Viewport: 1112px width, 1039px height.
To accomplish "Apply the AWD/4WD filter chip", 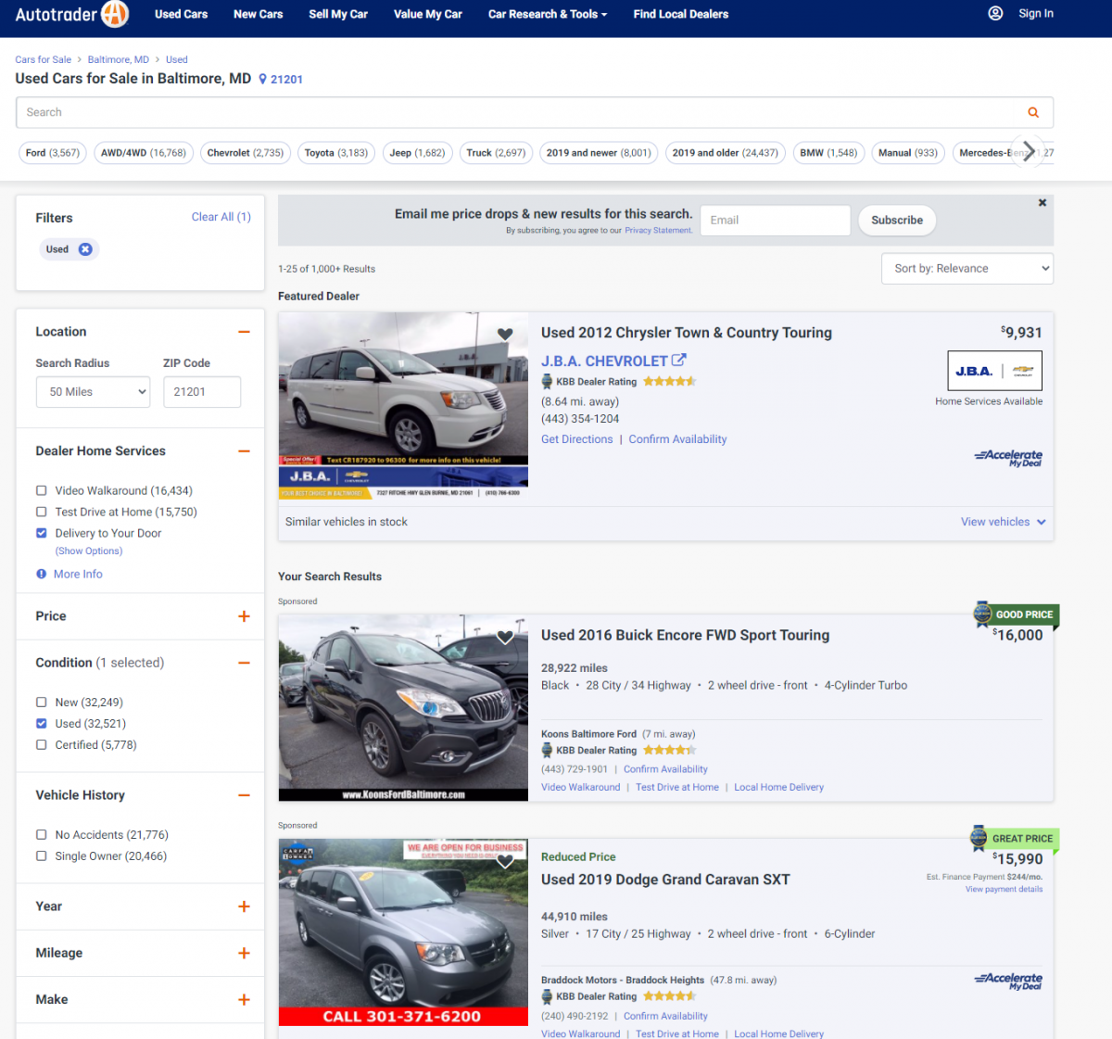I will (x=144, y=153).
